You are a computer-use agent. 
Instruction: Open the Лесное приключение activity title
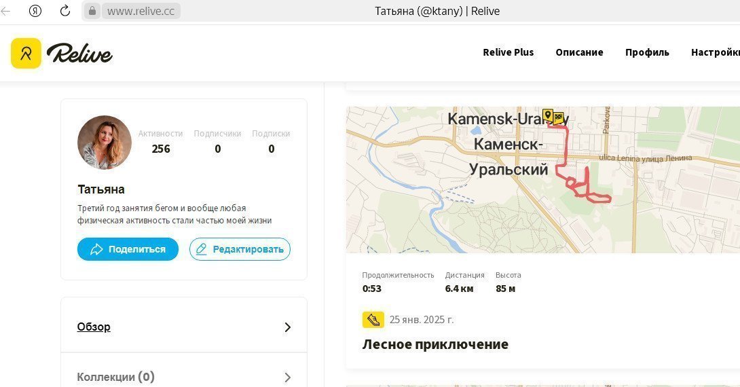coord(435,344)
